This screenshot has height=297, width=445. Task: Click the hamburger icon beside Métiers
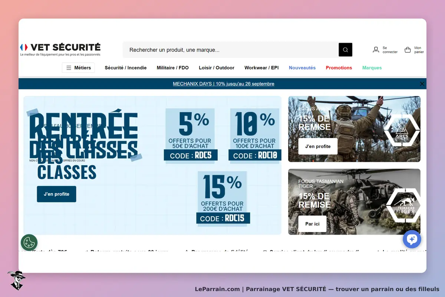pos(69,68)
